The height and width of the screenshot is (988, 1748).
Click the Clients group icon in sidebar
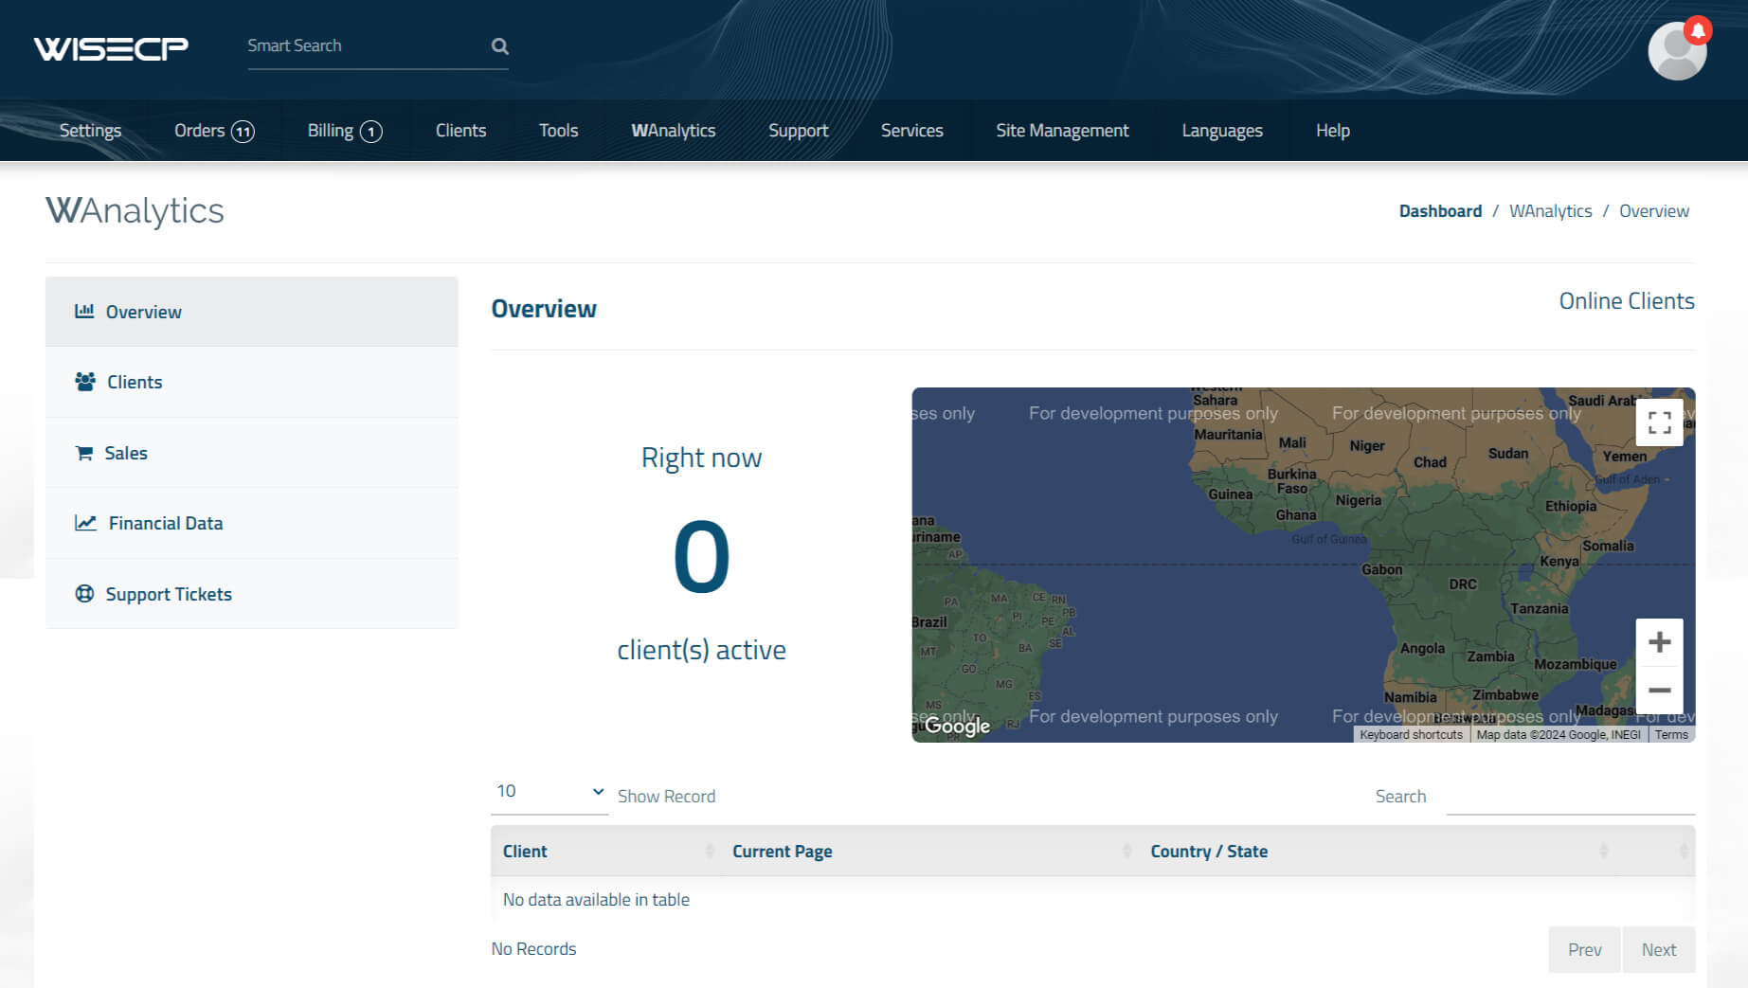click(85, 382)
